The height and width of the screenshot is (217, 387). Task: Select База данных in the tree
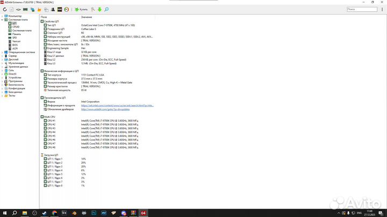pos(15,92)
